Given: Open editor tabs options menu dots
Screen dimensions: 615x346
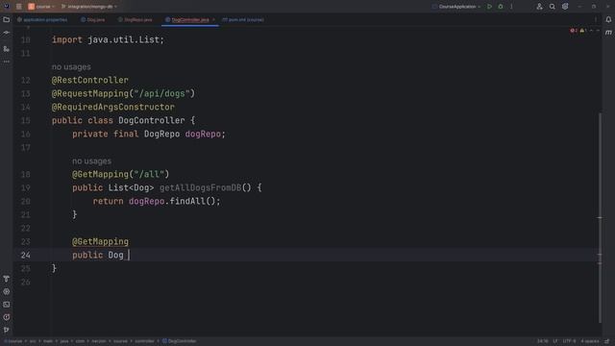Looking at the screenshot, I should [596, 19].
